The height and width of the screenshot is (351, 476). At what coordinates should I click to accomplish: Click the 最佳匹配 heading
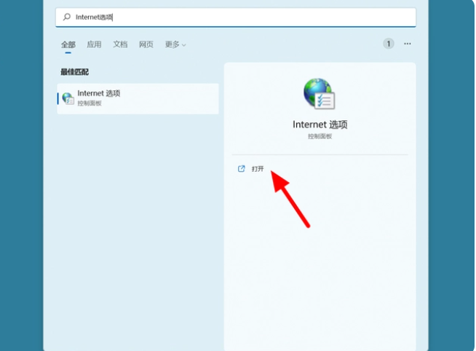pos(74,72)
